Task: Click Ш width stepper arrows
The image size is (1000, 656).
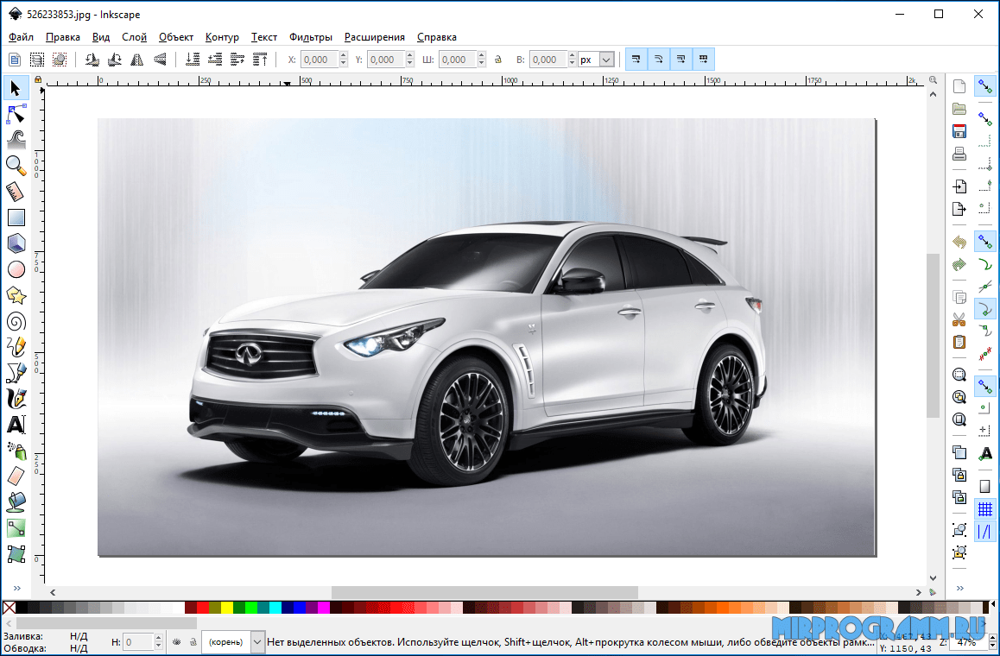Action: pyautogui.click(x=482, y=60)
